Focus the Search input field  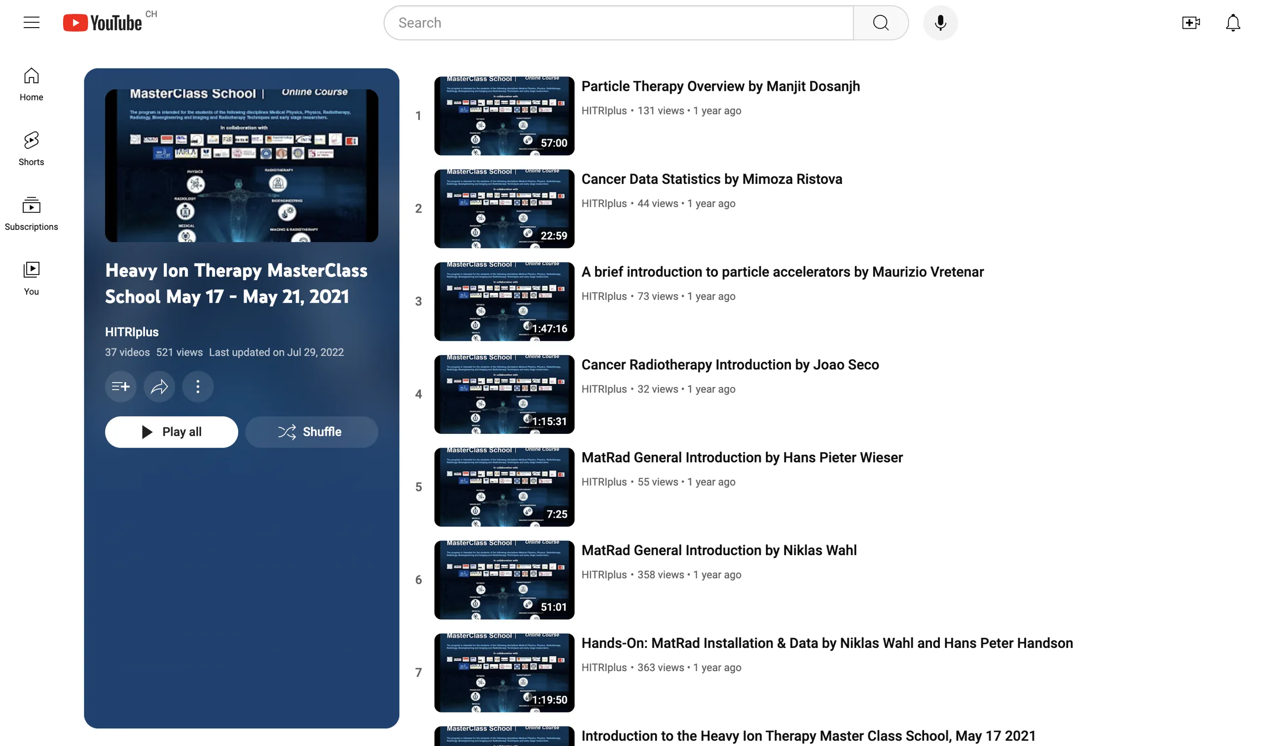tap(619, 23)
